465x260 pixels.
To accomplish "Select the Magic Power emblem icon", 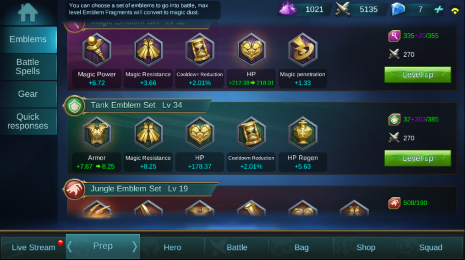I will click(x=97, y=50).
